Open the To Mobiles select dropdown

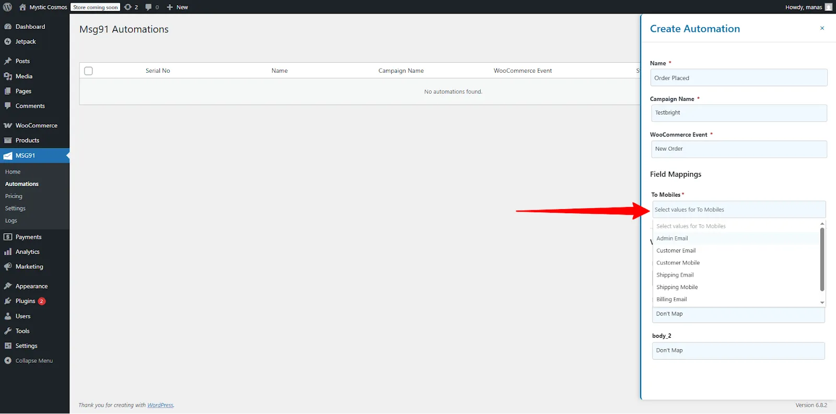pos(739,210)
